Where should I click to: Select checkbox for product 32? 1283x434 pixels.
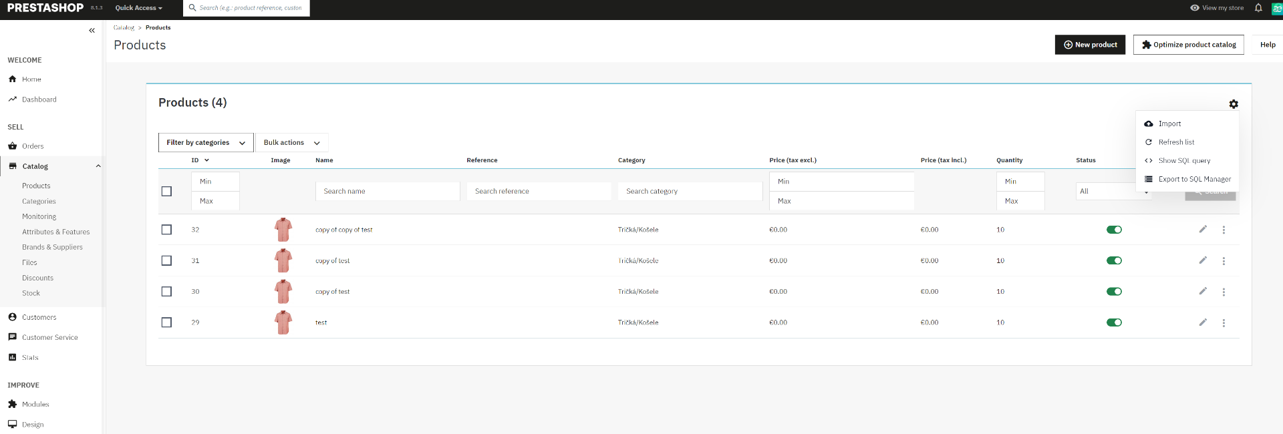pyautogui.click(x=166, y=230)
